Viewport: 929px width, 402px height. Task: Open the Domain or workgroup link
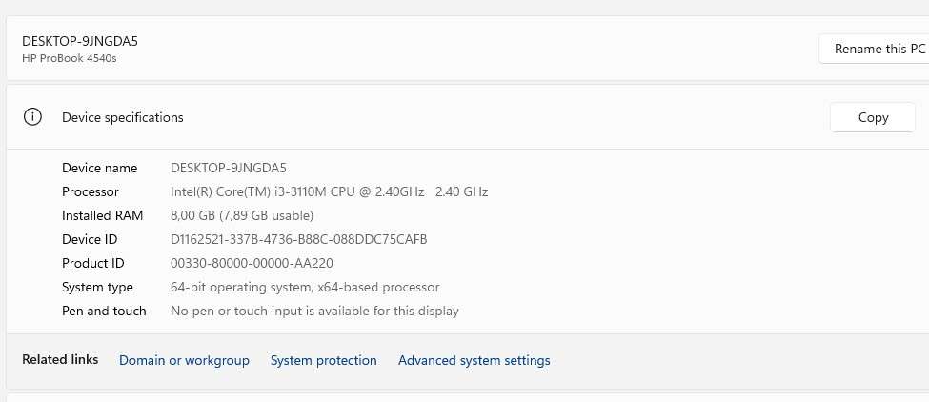pyautogui.click(x=184, y=360)
